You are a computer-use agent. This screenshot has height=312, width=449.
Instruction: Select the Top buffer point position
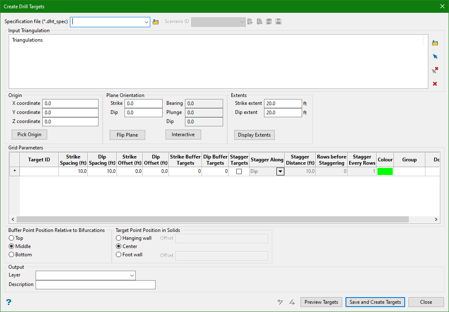(x=12, y=238)
